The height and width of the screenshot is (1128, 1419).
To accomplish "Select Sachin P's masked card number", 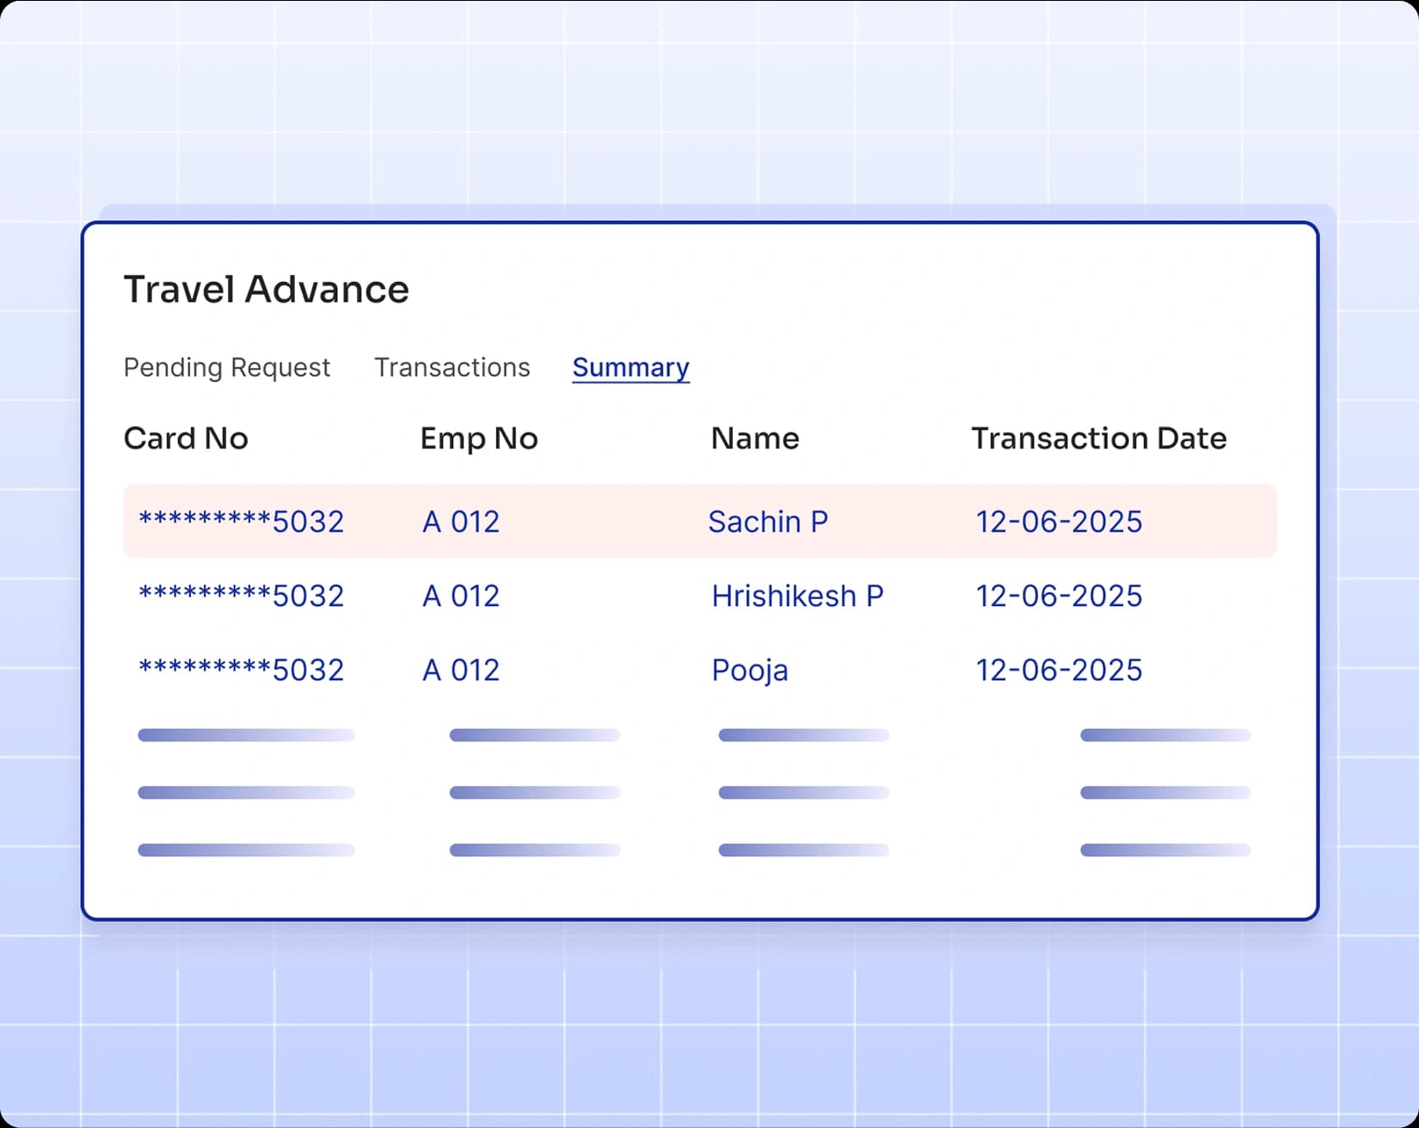I will coord(242,521).
